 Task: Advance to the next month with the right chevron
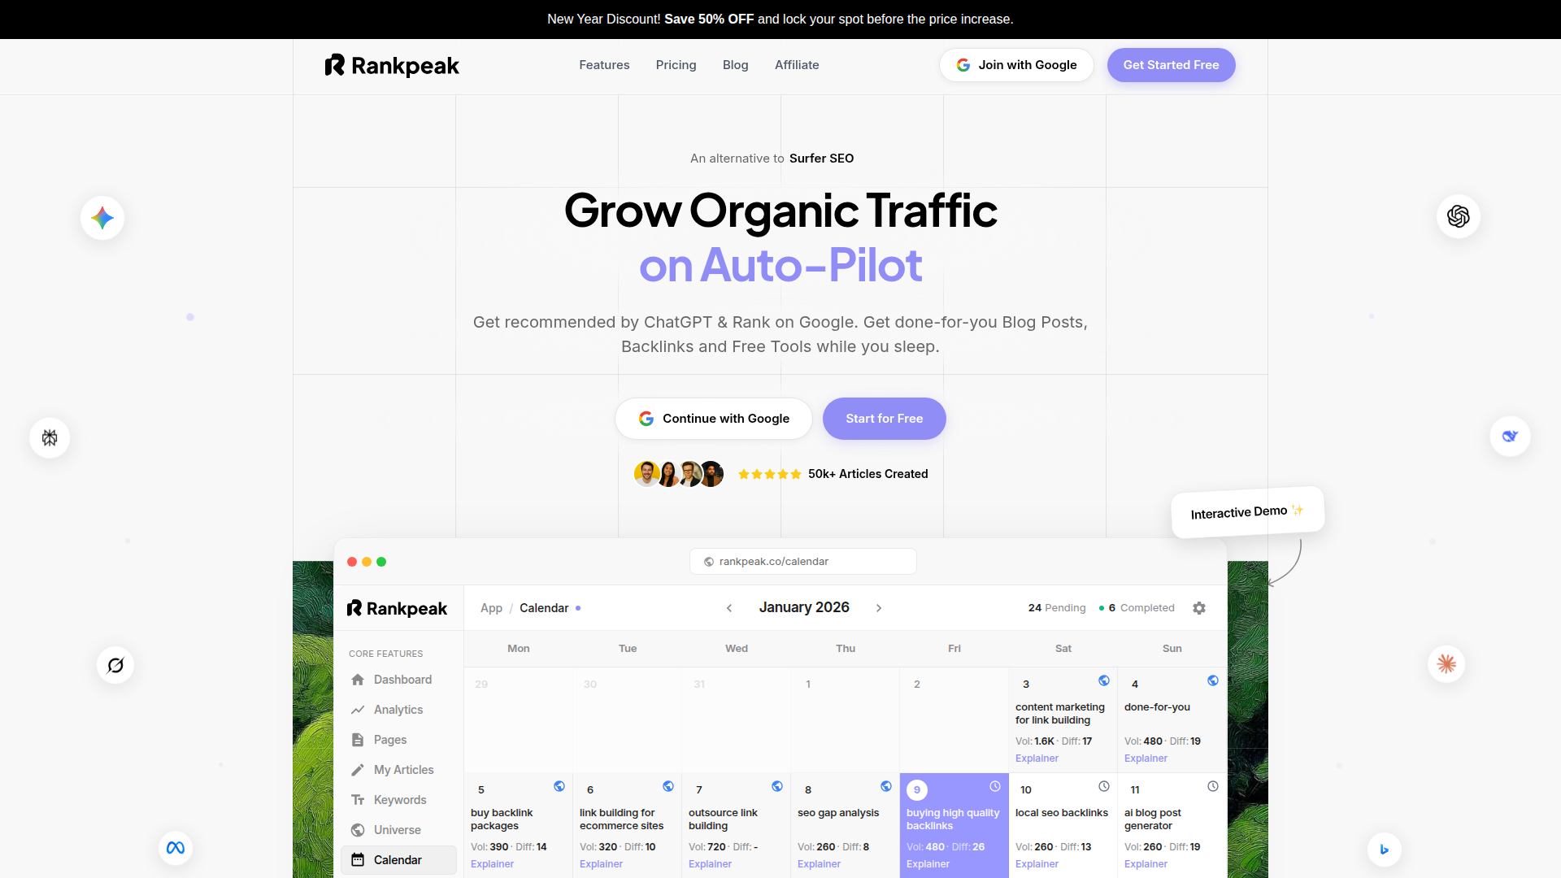point(880,607)
